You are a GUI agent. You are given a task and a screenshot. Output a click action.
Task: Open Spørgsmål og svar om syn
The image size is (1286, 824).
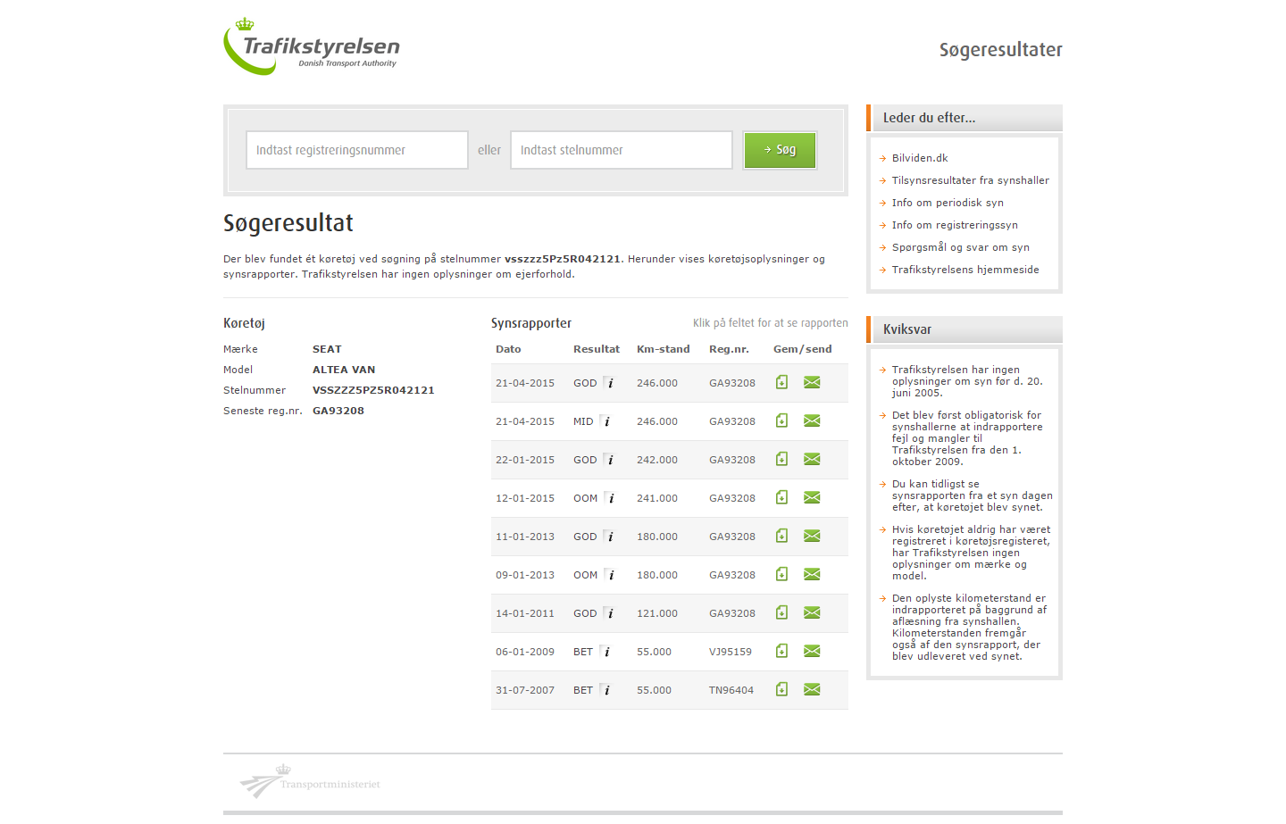(x=960, y=247)
